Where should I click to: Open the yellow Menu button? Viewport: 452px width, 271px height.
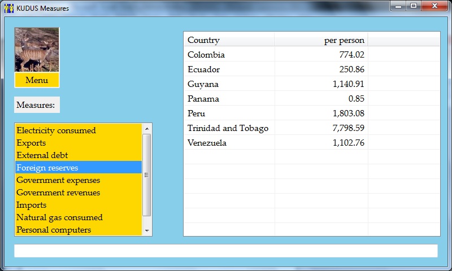[x=37, y=80]
